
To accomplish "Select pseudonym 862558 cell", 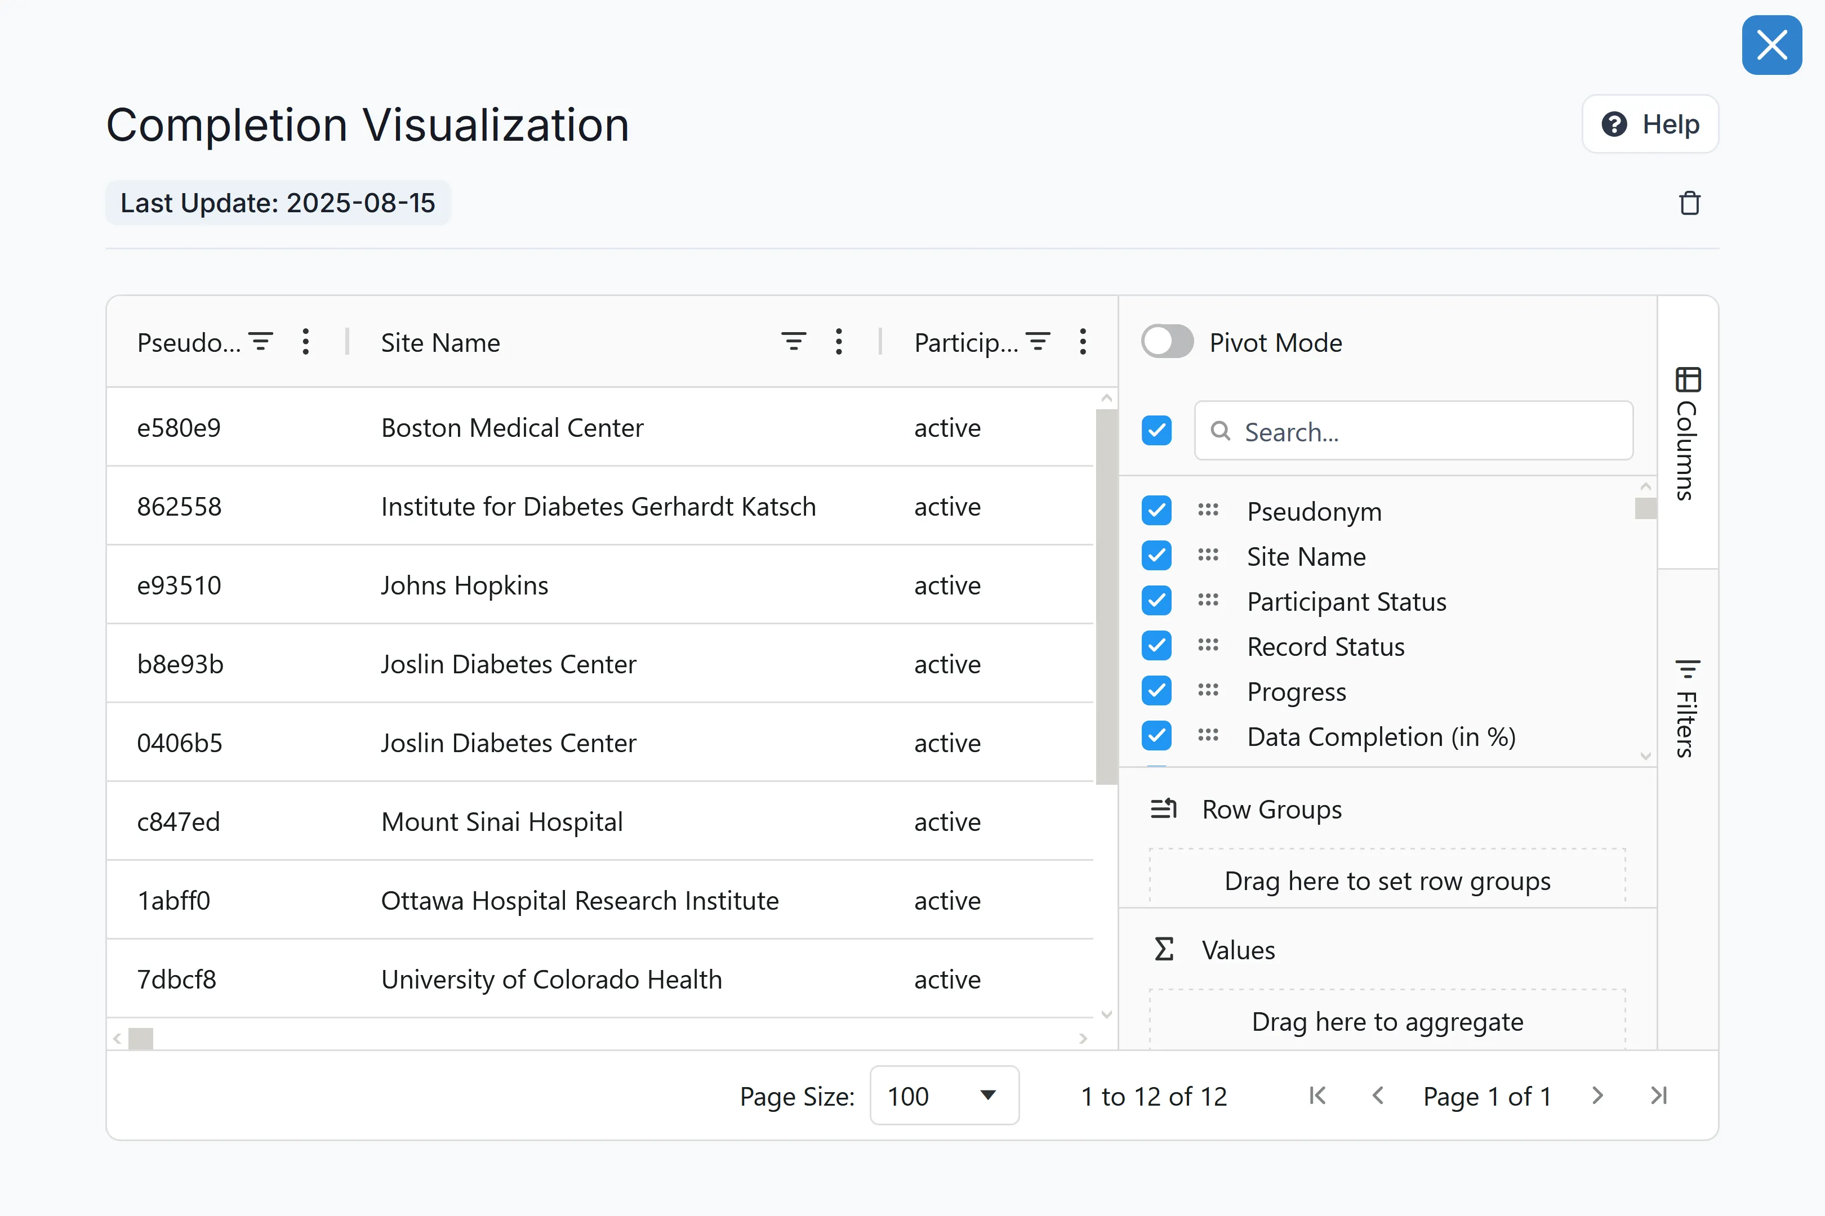I will (x=179, y=507).
